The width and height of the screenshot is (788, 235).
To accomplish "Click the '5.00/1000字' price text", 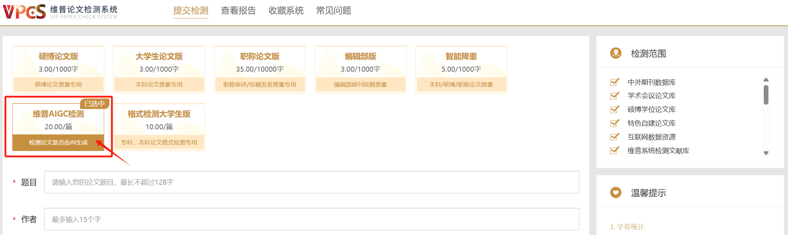I will (461, 69).
